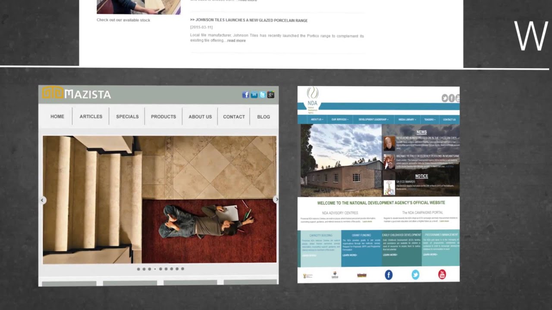This screenshot has height=310, width=552.
Task: Click LEARN MORE in Capacity Building box
Action: tap(309, 256)
